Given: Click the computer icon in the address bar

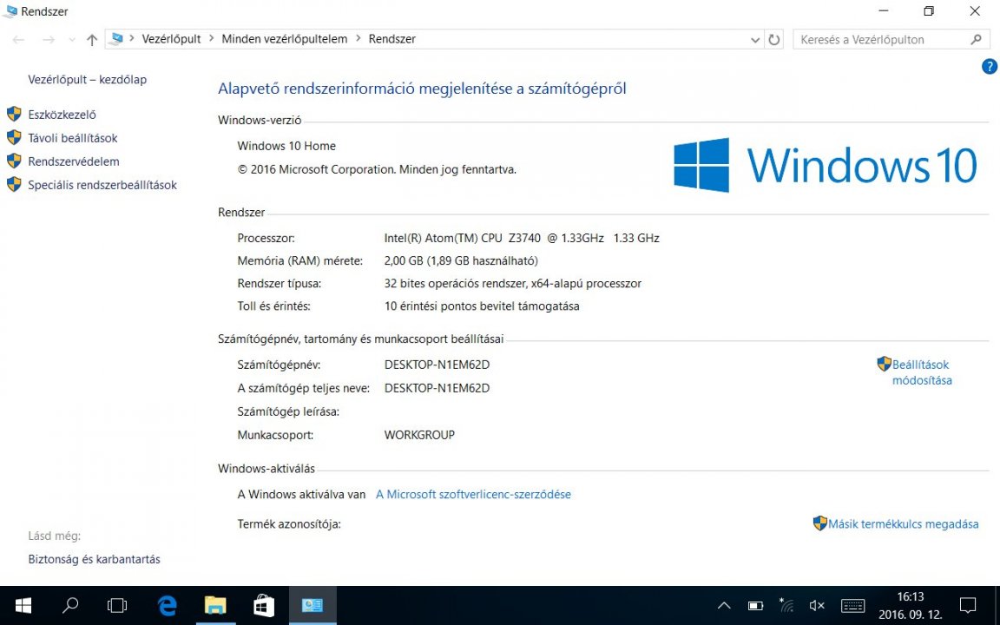Looking at the screenshot, I should click(x=116, y=39).
